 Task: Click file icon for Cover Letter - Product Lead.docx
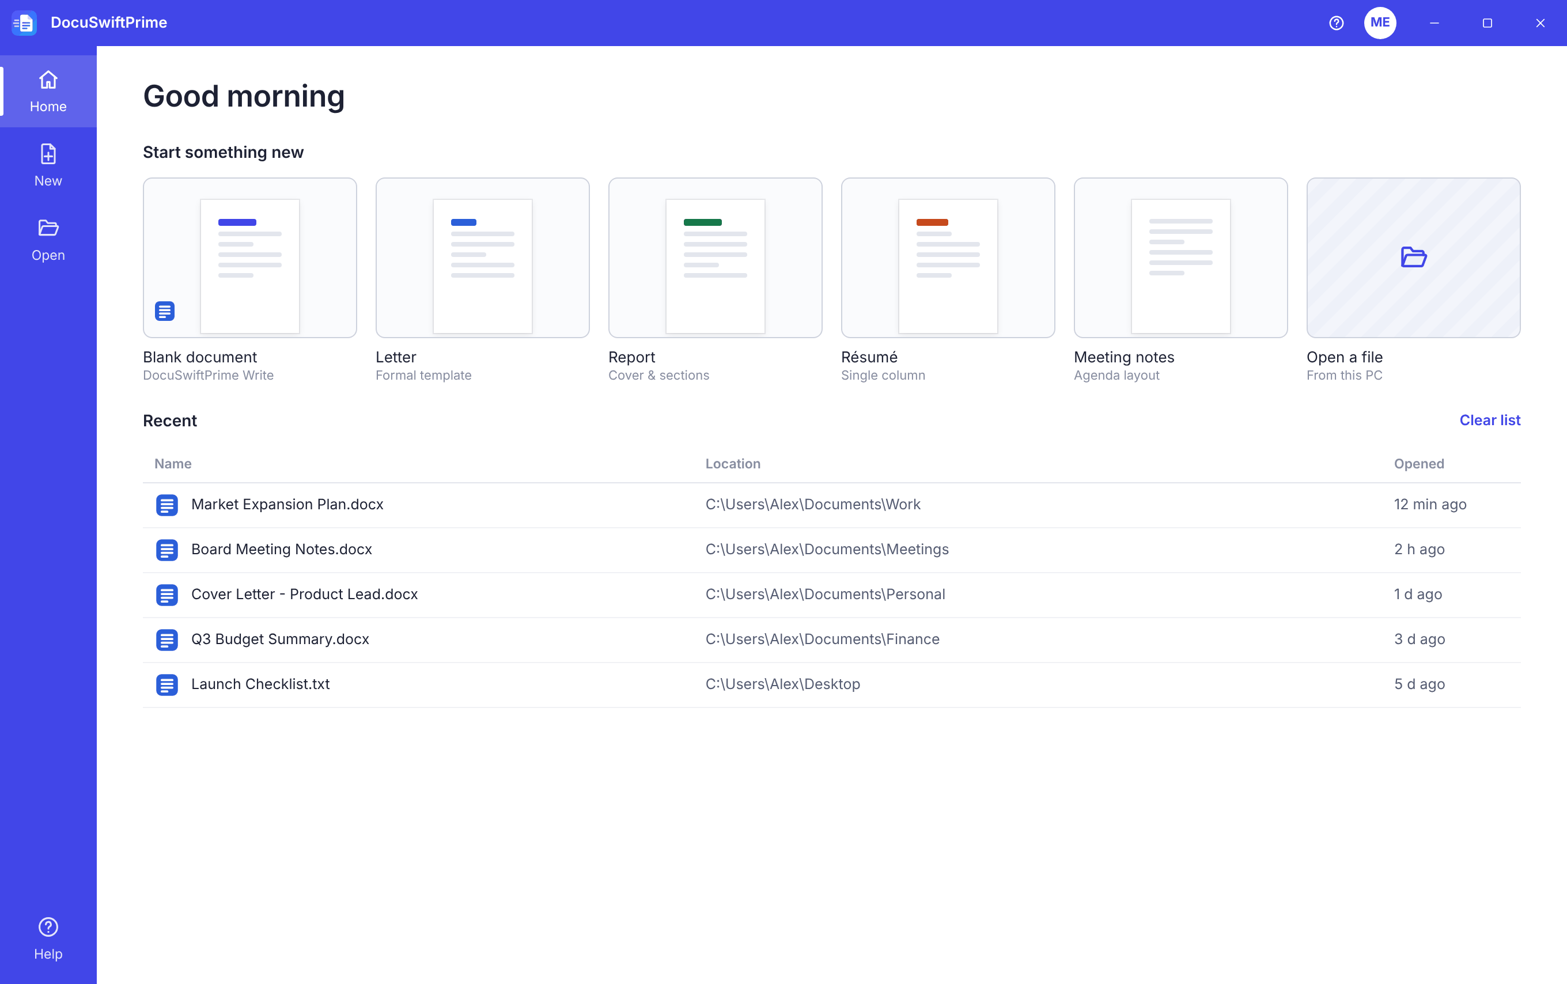coord(166,595)
